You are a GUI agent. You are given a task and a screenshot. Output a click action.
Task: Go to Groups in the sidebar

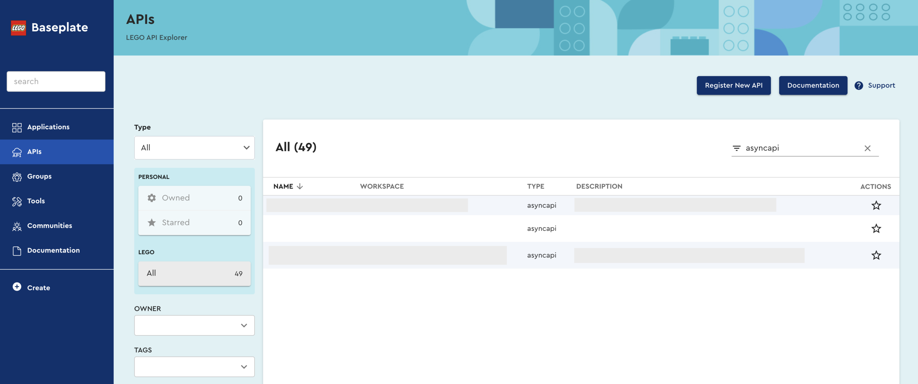[57, 176]
